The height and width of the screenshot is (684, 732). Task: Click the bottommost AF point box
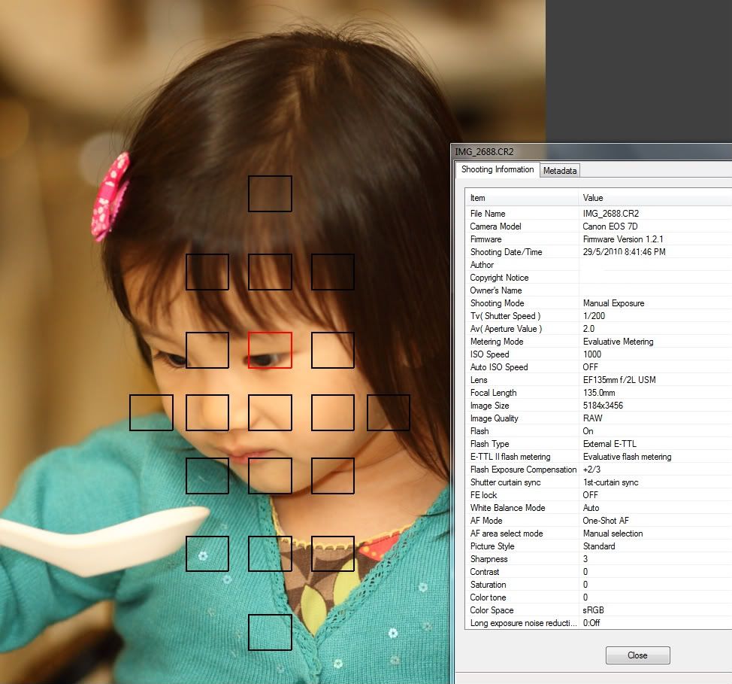[x=270, y=632]
